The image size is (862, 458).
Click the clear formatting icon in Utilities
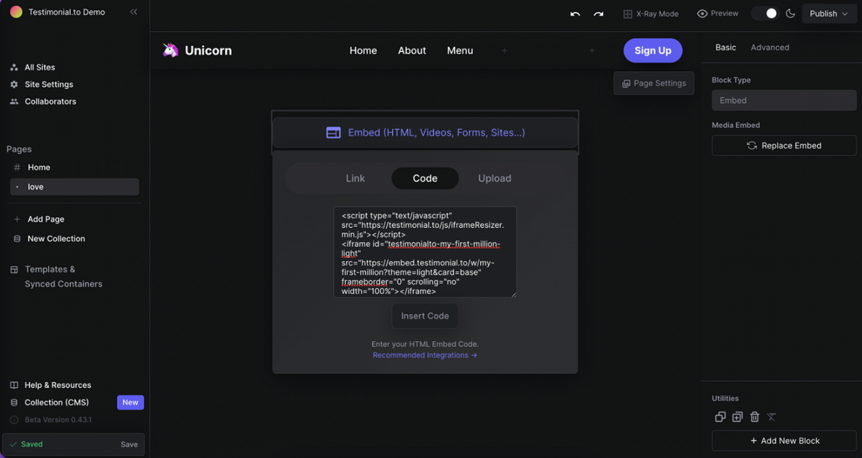pyautogui.click(x=771, y=416)
